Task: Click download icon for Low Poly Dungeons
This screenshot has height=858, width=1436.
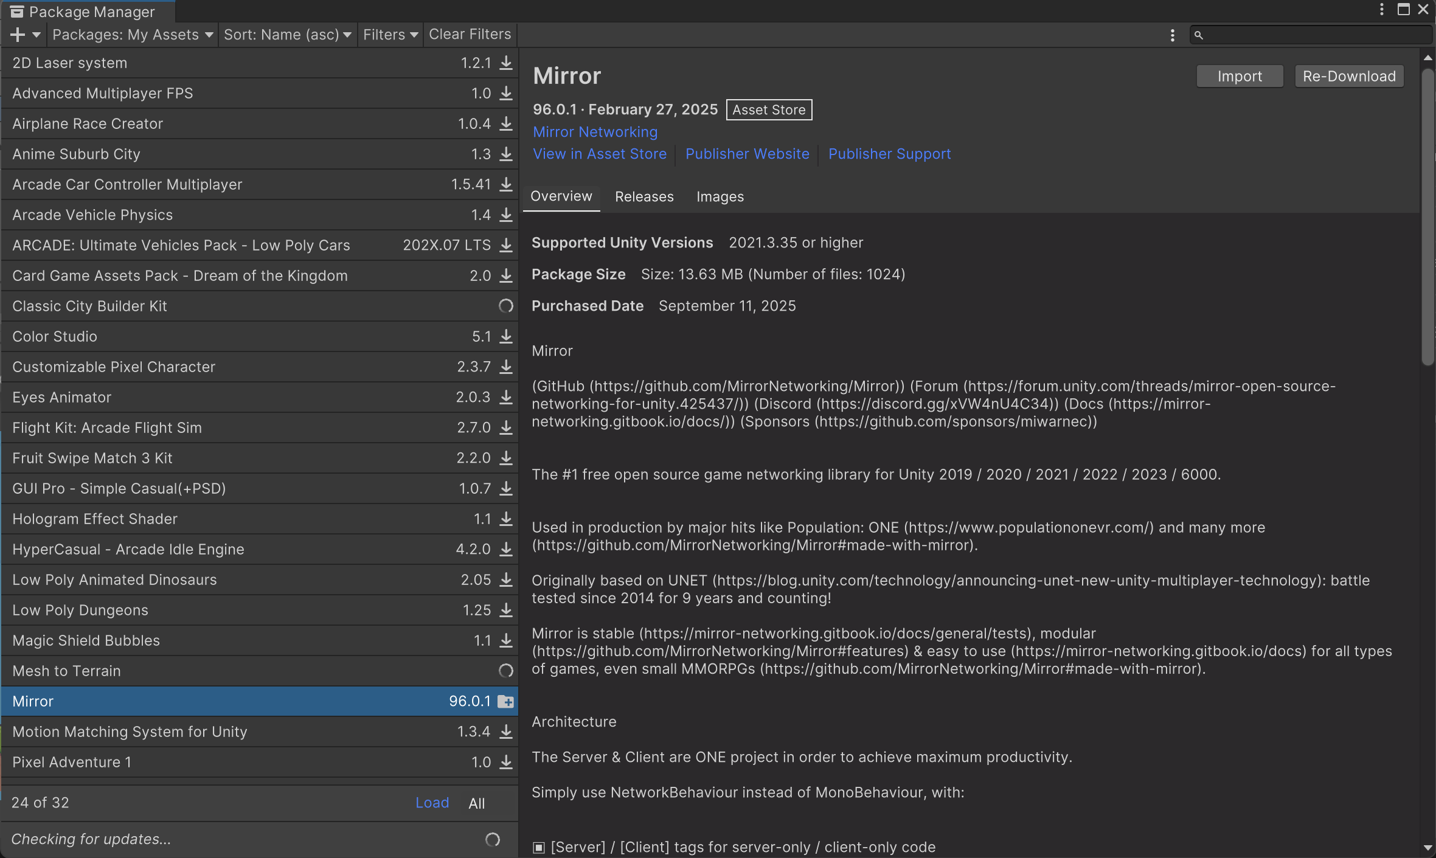Action: (x=505, y=611)
